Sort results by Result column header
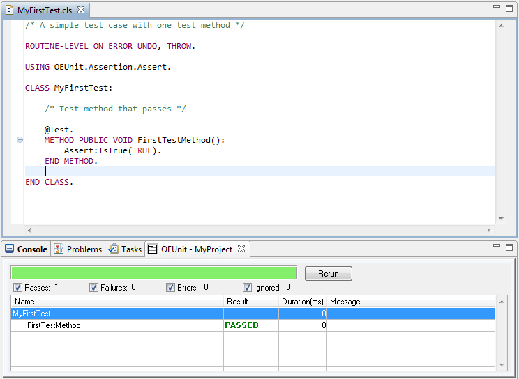Viewport: 519px width, 379px height. coord(251,302)
